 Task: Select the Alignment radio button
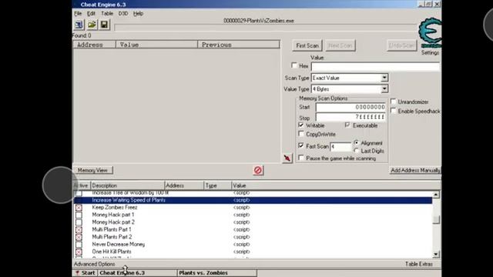[x=357, y=142]
